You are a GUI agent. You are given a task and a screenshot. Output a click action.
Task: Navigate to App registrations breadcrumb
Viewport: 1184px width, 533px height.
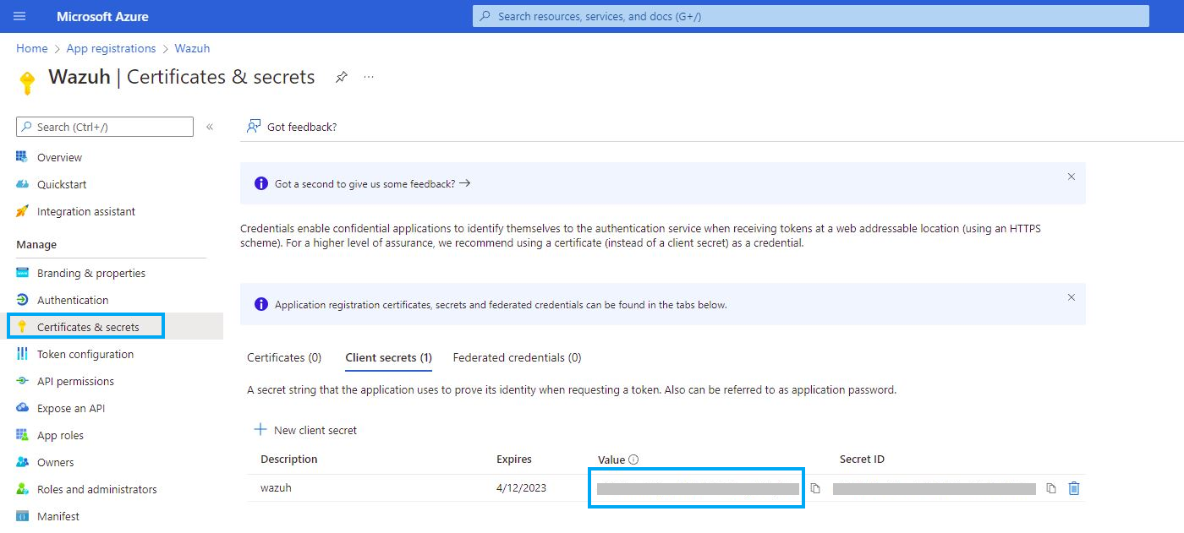click(111, 48)
